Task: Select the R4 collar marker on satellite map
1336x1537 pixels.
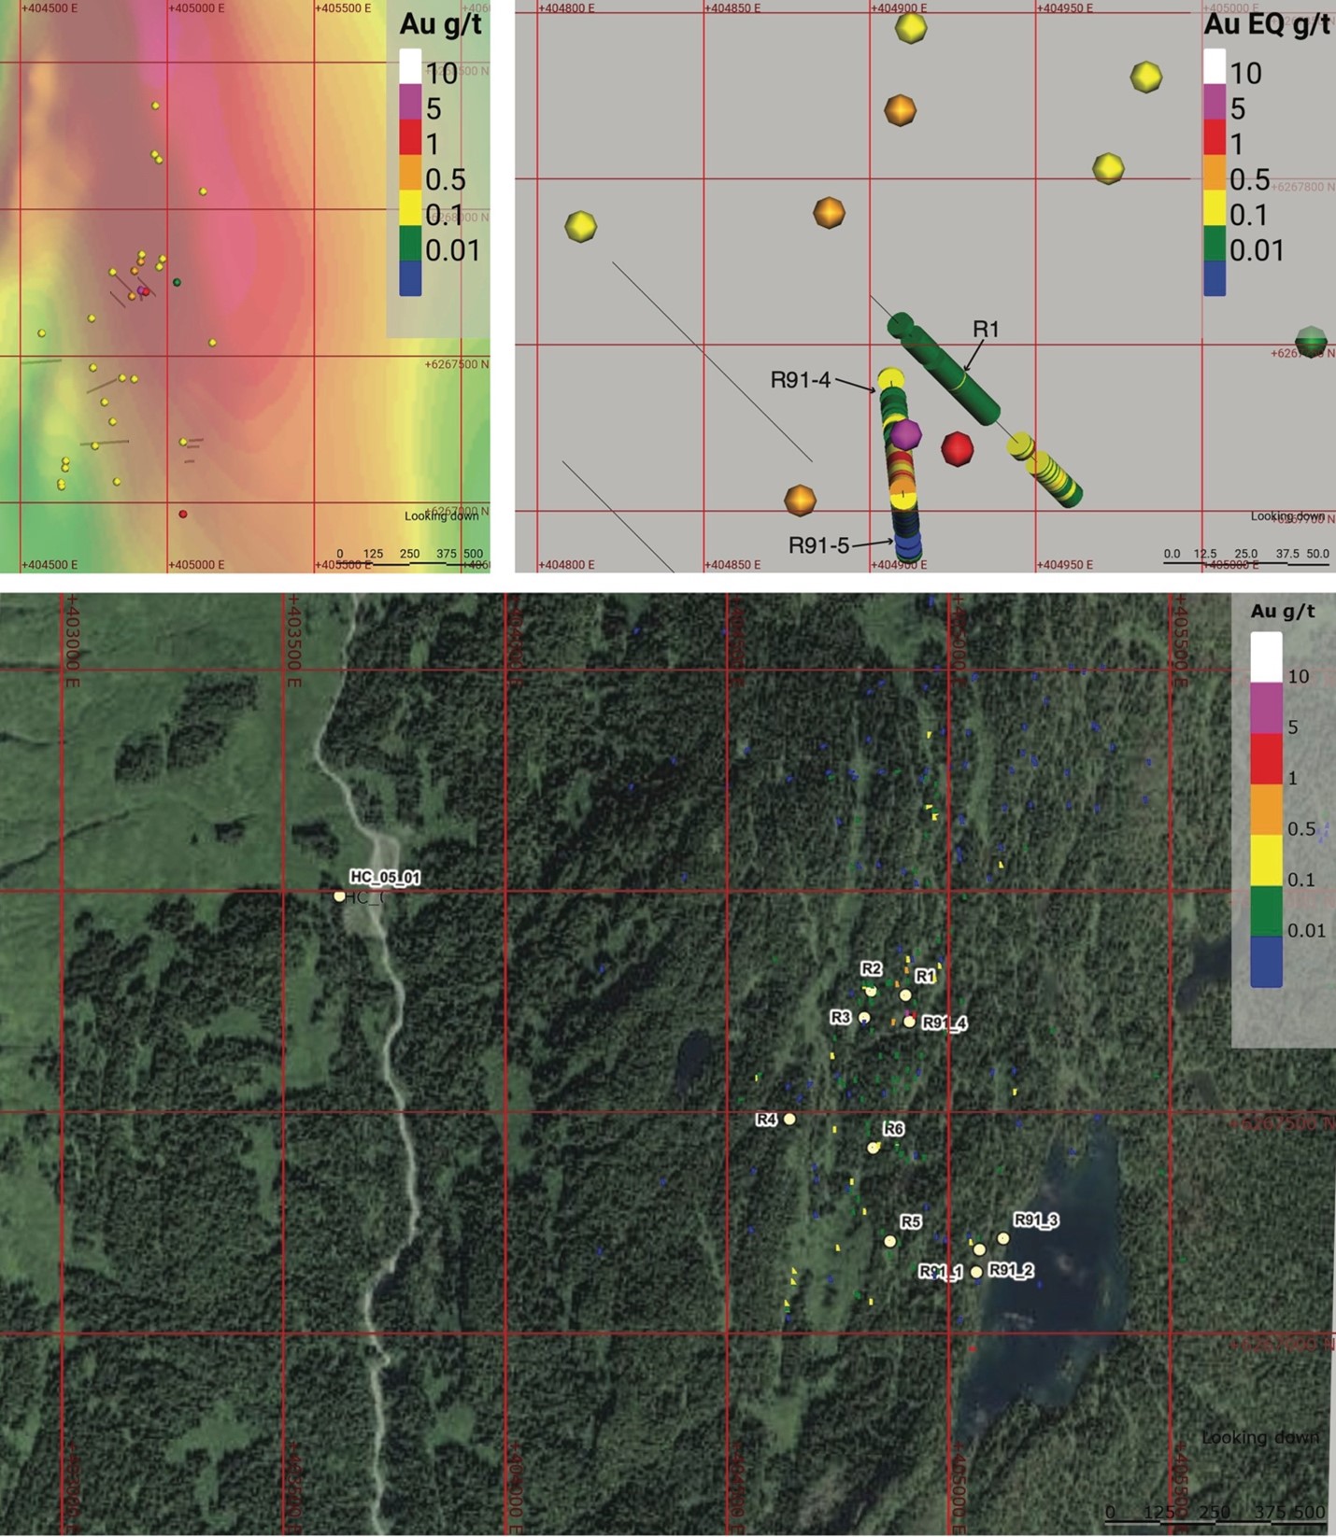Action: pos(789,1119)
